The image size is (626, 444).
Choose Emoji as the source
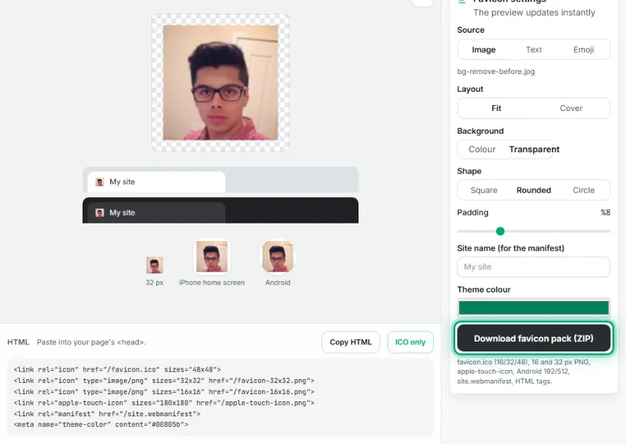click(x=584, y=50)
